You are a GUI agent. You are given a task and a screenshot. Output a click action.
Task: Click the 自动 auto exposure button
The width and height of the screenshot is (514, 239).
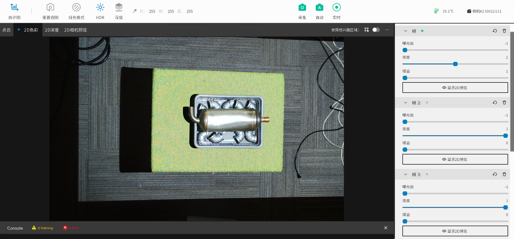[x=319, y=8]
